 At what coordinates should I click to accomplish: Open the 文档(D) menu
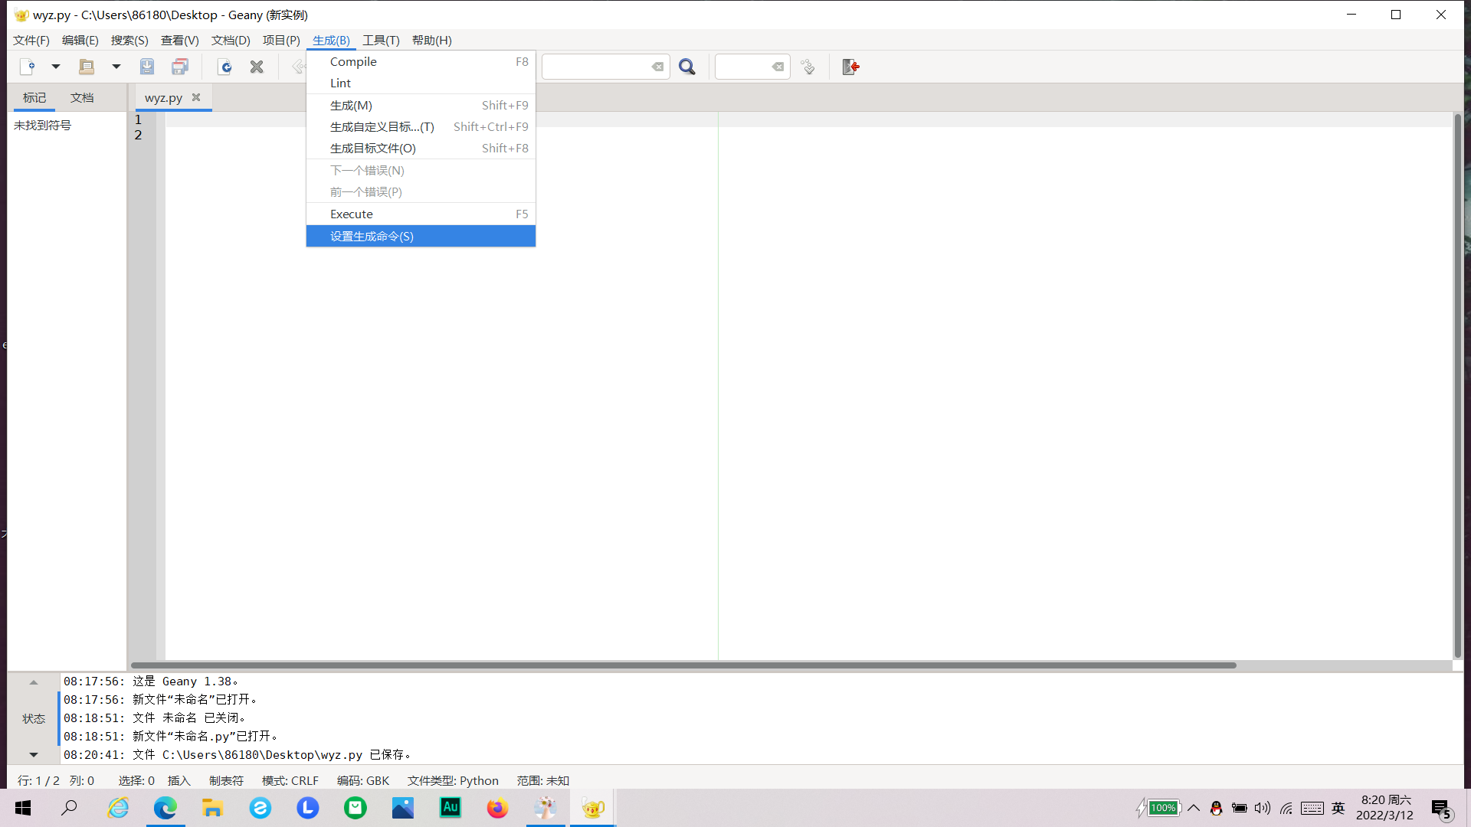(x=231, y=40)
